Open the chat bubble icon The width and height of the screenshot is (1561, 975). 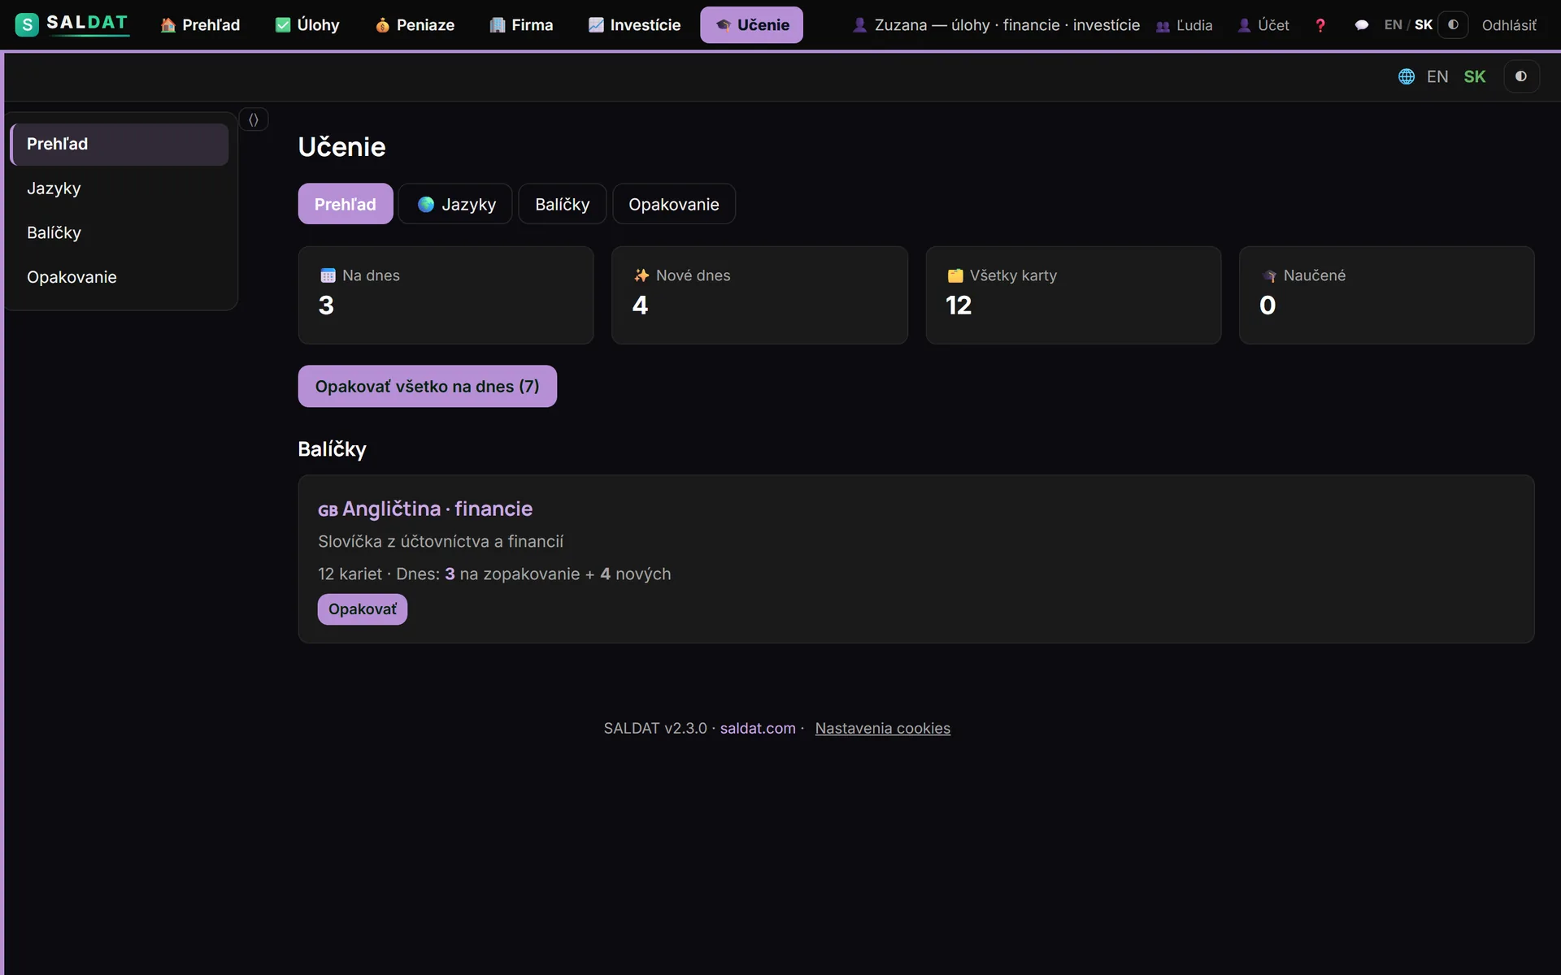click(x=1362, y=25)
